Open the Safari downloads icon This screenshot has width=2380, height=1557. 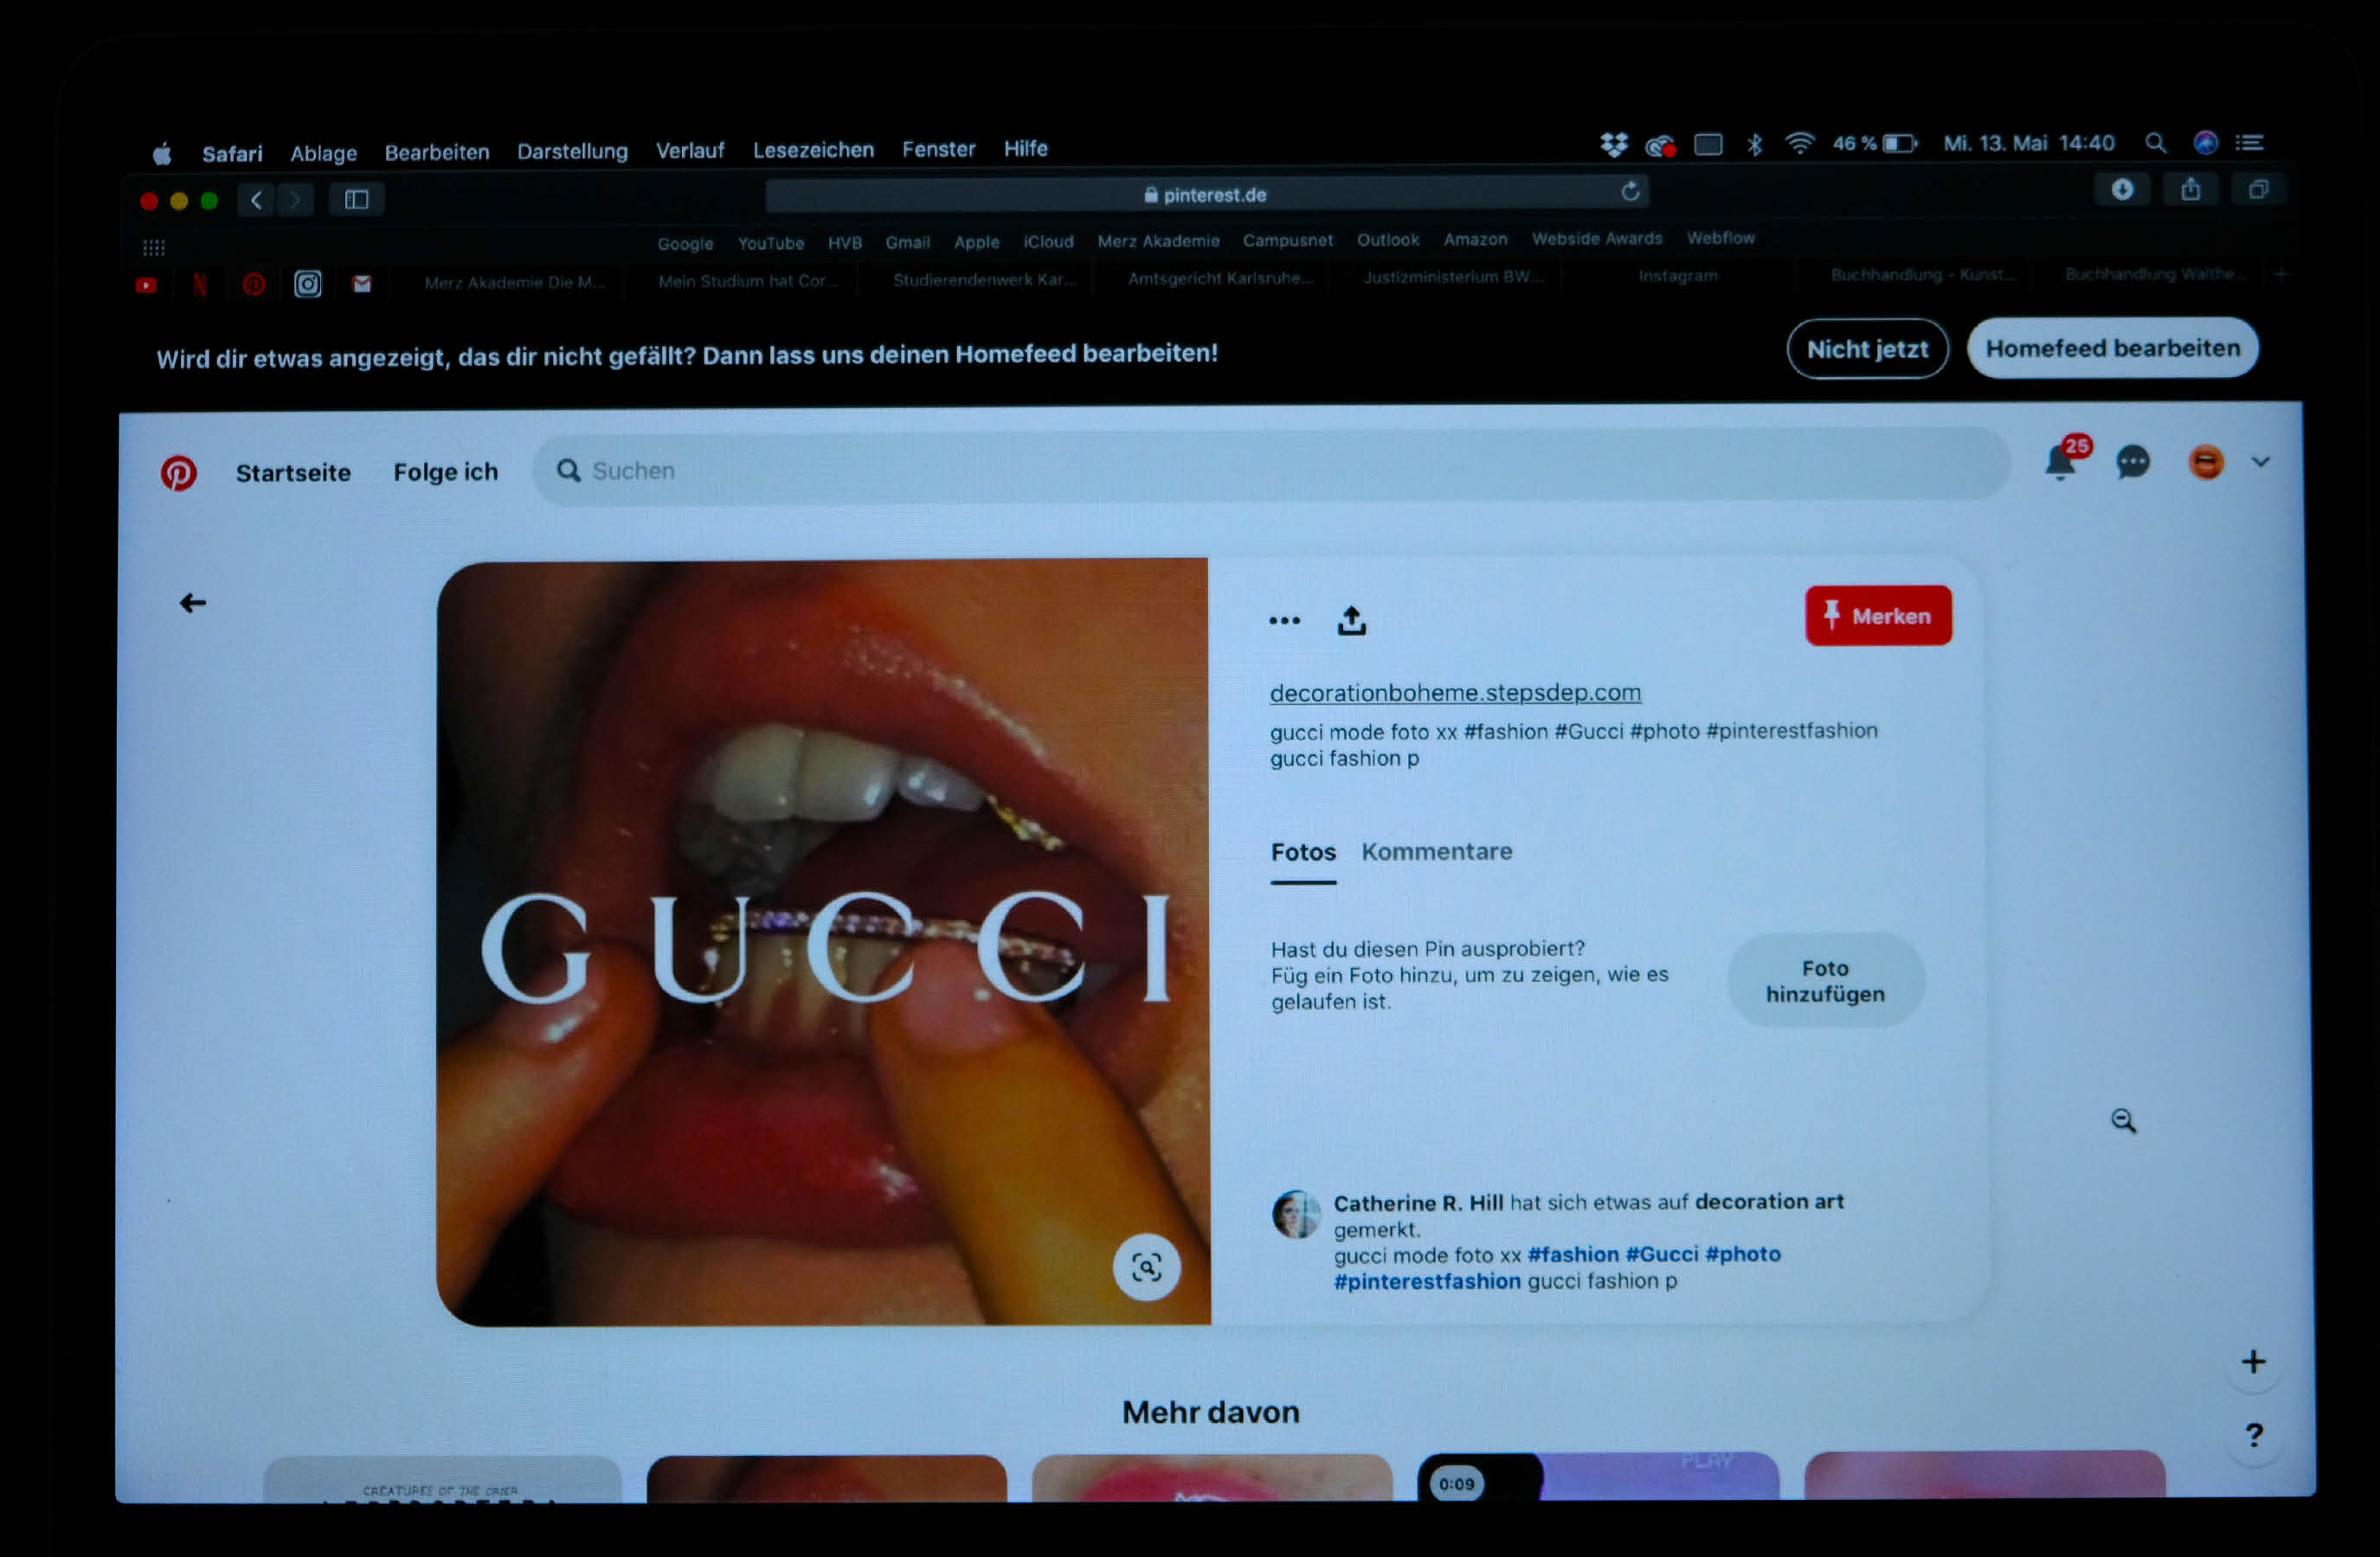coord(2122,190)
